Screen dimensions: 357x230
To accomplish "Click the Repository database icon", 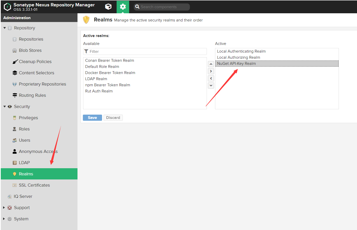I will coord(10,28).
